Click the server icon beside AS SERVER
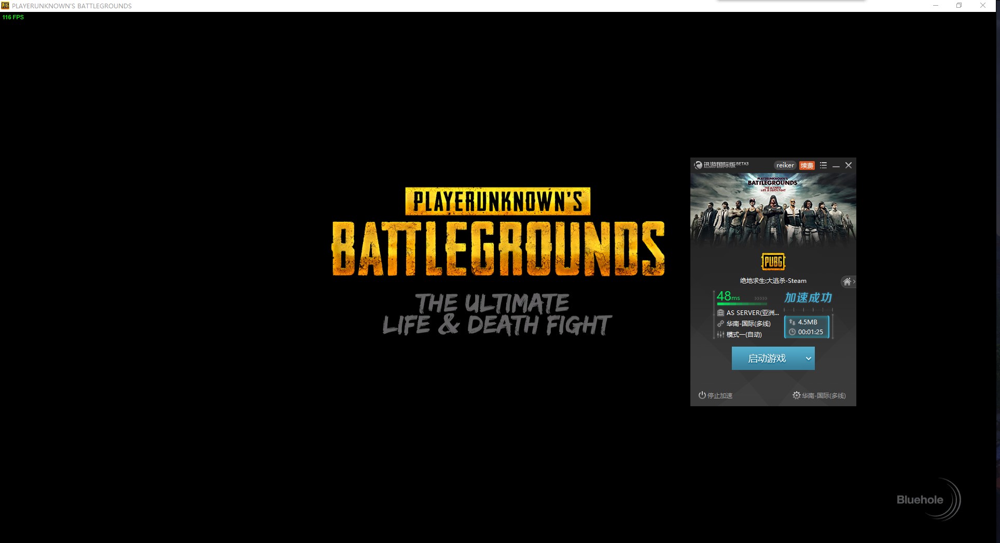Image resolution: width=1000 pixels, height=543 pixels. [720, 313]
